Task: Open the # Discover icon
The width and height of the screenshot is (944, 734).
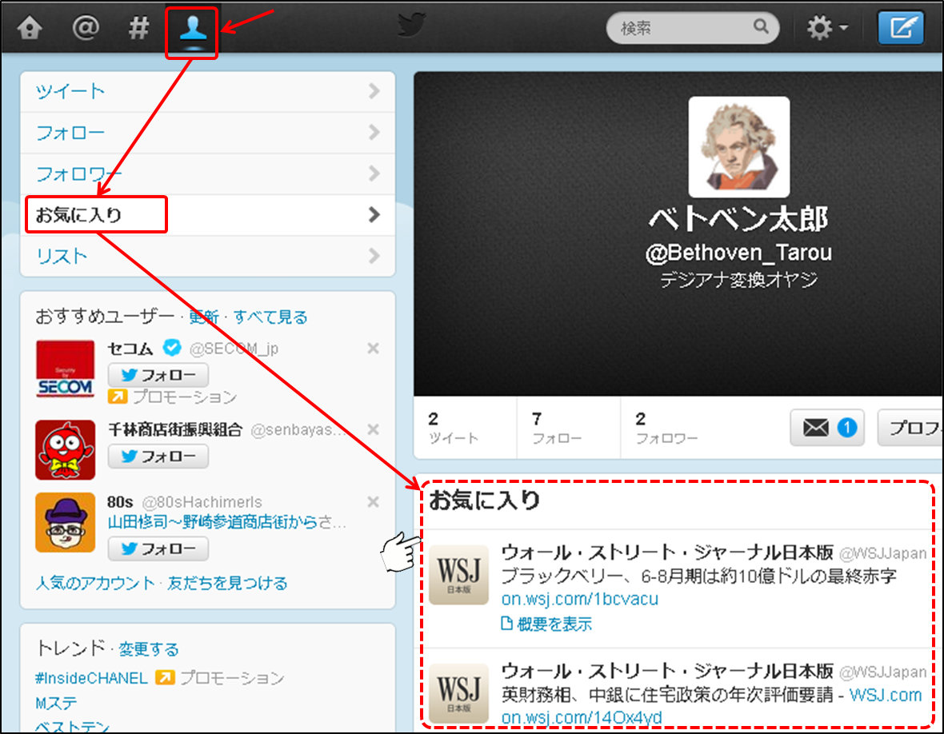Action: tap(138, 30)
